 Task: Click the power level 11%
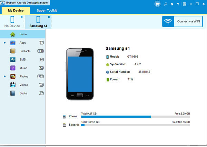pos(130,79)
